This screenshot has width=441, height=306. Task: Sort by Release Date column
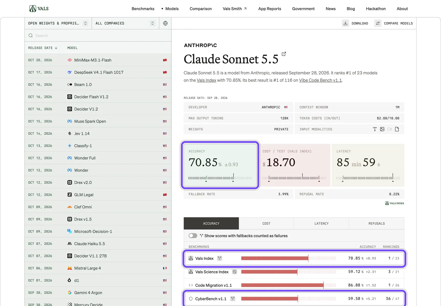[x=43, y=48]
